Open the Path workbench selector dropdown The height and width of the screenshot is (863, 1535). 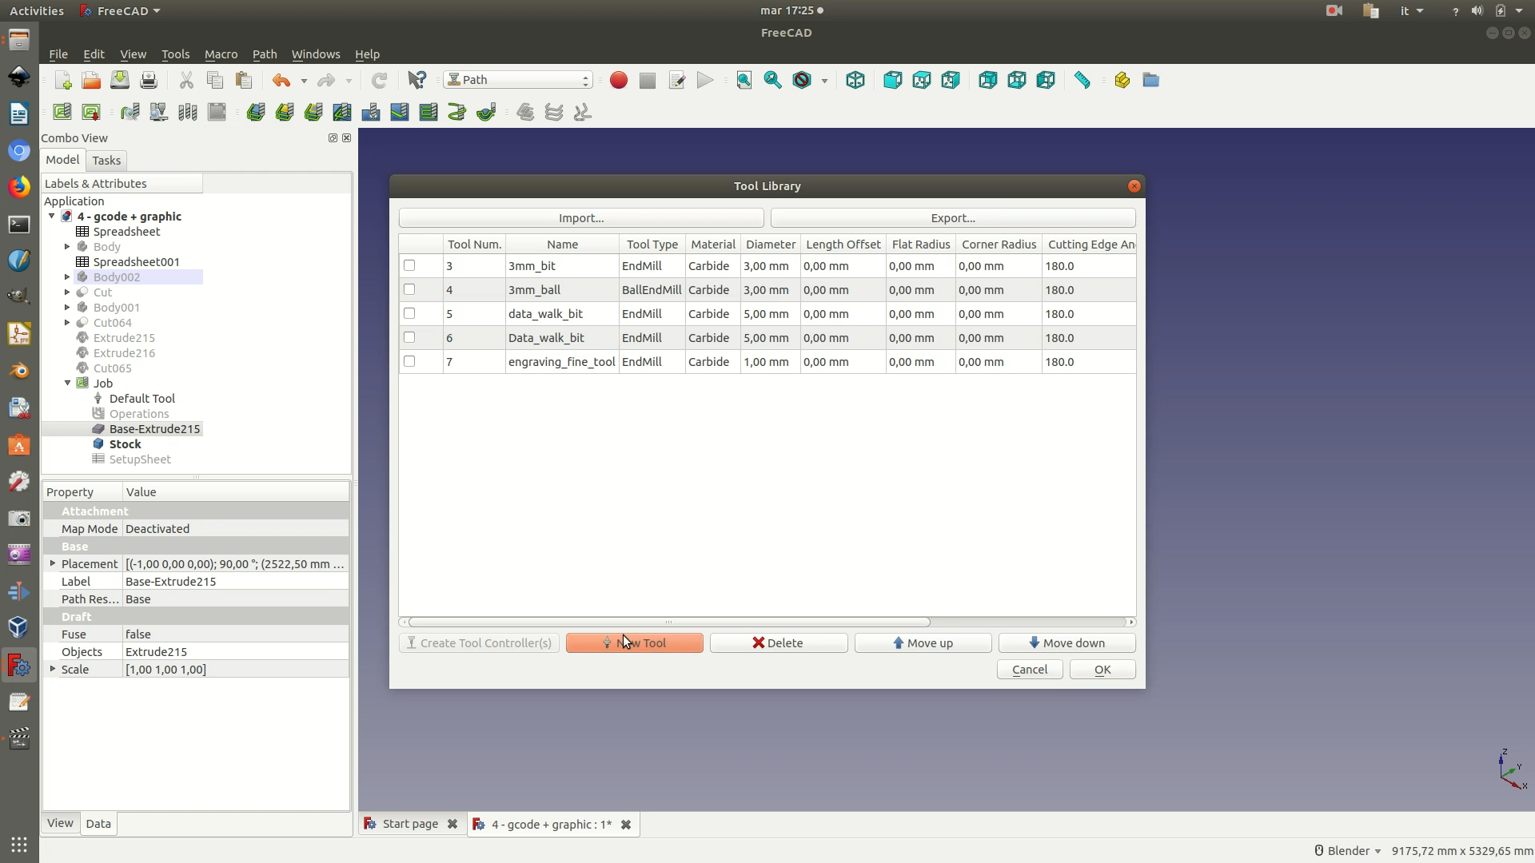(x=518, y=80)
